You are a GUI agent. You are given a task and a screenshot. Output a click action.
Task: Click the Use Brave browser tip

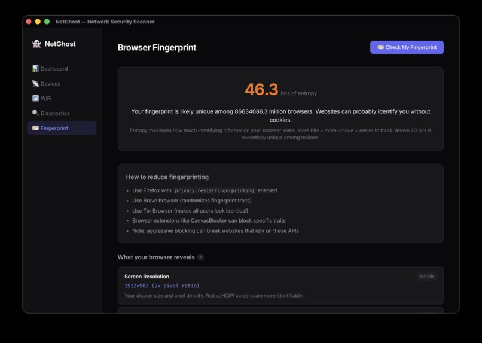tap(192, 201)
